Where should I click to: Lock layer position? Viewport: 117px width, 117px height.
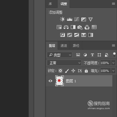tap(73, 71)
